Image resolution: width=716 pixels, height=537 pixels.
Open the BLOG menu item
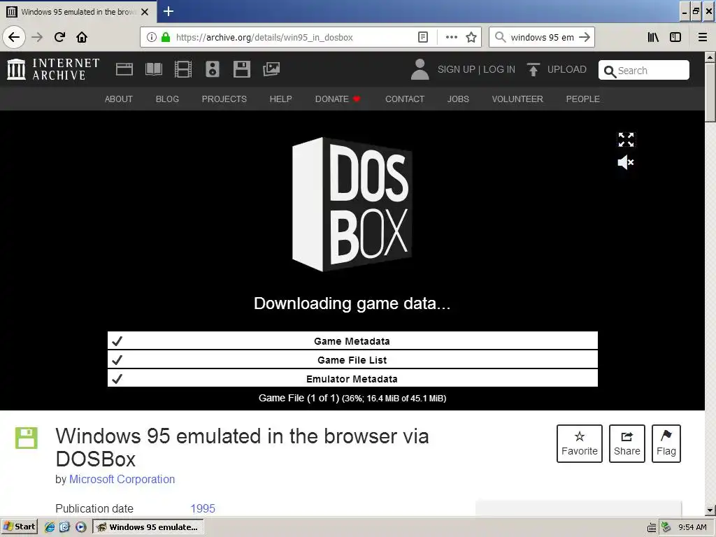pyautogui.click(x=167, y=99)
